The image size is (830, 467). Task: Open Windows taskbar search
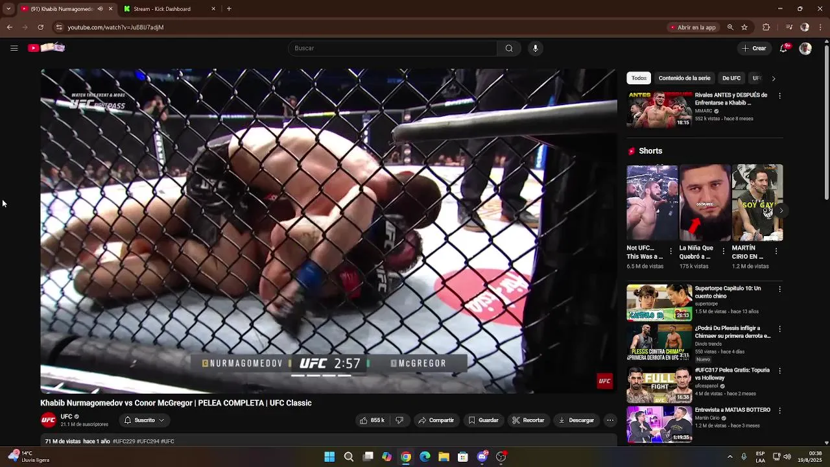coord(349,457)
